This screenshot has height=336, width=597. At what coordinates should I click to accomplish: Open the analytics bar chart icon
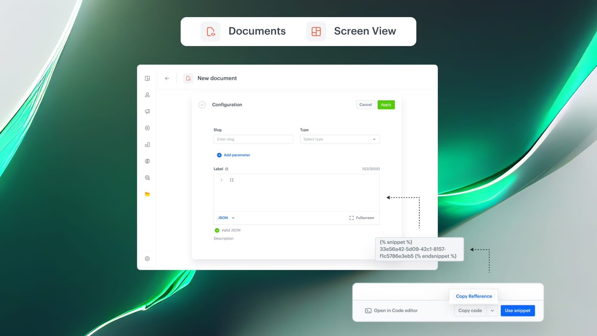pyautogui.click(x=147, y=144)
